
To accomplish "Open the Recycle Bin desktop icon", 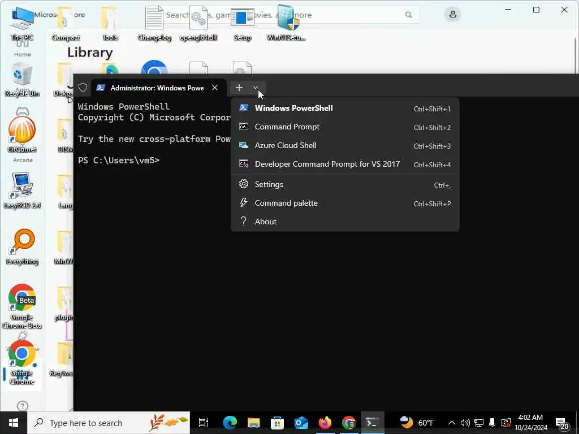I will point(22,80).
